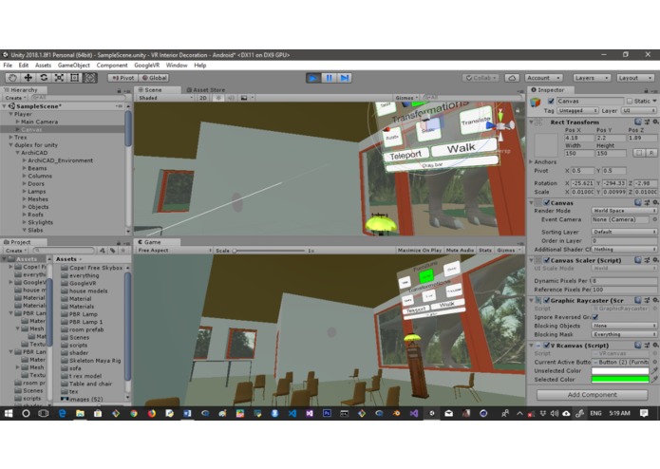Toggle Canvas object active checkbox
The height and width of the screenshot is (469, 660).
[551, 101]
